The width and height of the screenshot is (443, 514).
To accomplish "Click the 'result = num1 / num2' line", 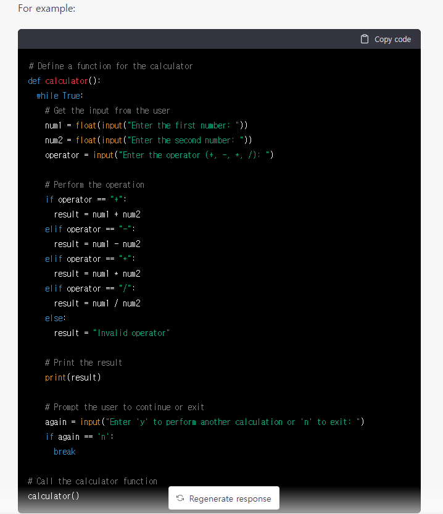I will [97, 303].
